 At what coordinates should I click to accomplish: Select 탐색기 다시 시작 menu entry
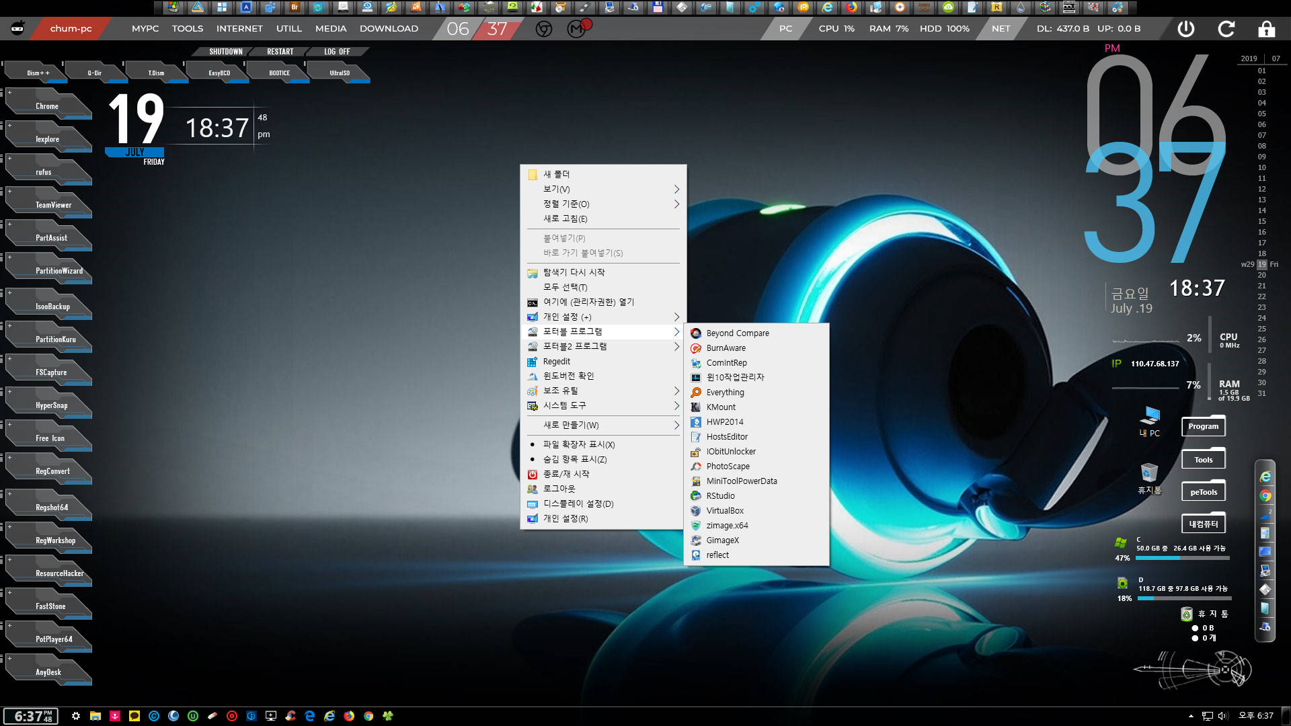pos(603,273)
